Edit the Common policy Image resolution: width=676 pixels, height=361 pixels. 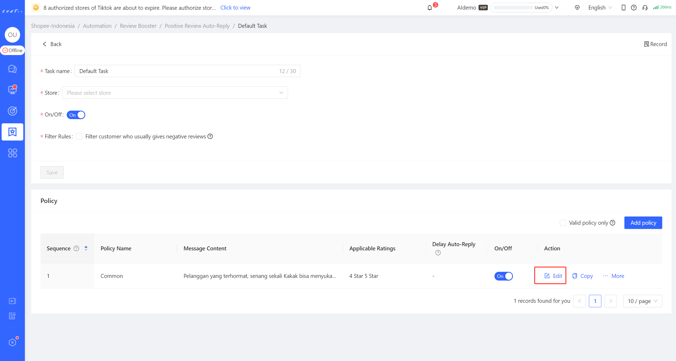coord(553,276)
